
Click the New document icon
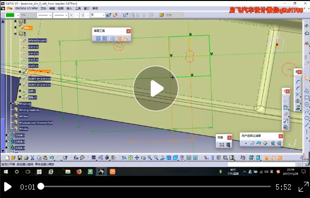[x=7, y=158]
